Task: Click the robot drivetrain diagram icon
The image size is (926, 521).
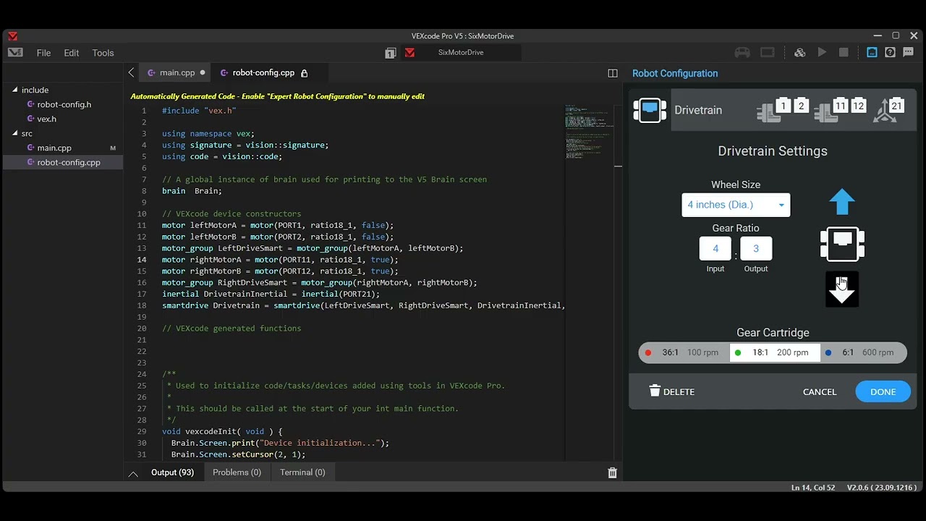Action: click(842, 244)
